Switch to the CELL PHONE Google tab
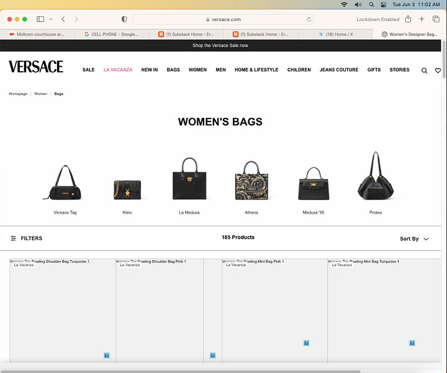The width and height of the screenshot is (447, 373). point(112,34)
